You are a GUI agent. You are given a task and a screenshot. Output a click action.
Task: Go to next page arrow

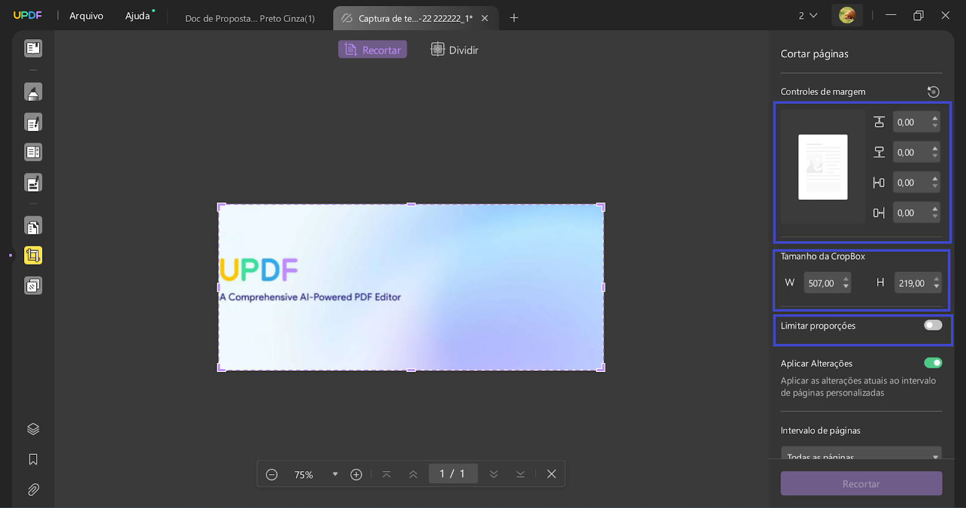pos(494,475)
